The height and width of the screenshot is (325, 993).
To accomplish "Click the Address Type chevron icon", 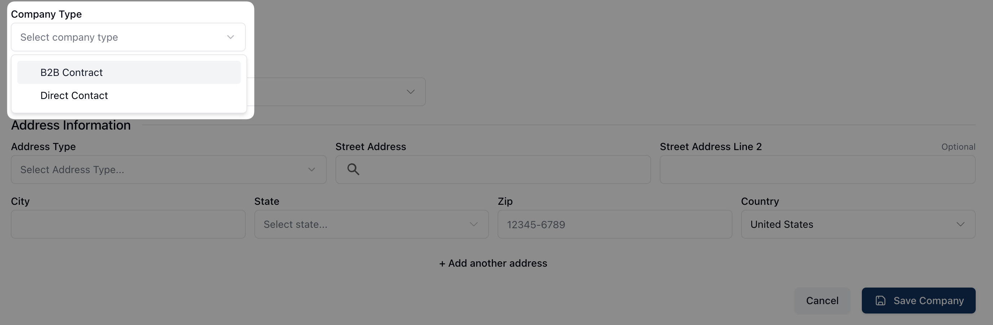I will tap(311, 170).
